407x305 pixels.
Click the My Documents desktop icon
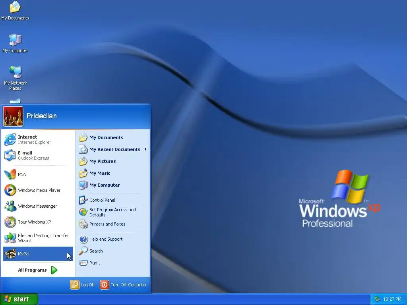pyautogui.click(x=15, y=11)
